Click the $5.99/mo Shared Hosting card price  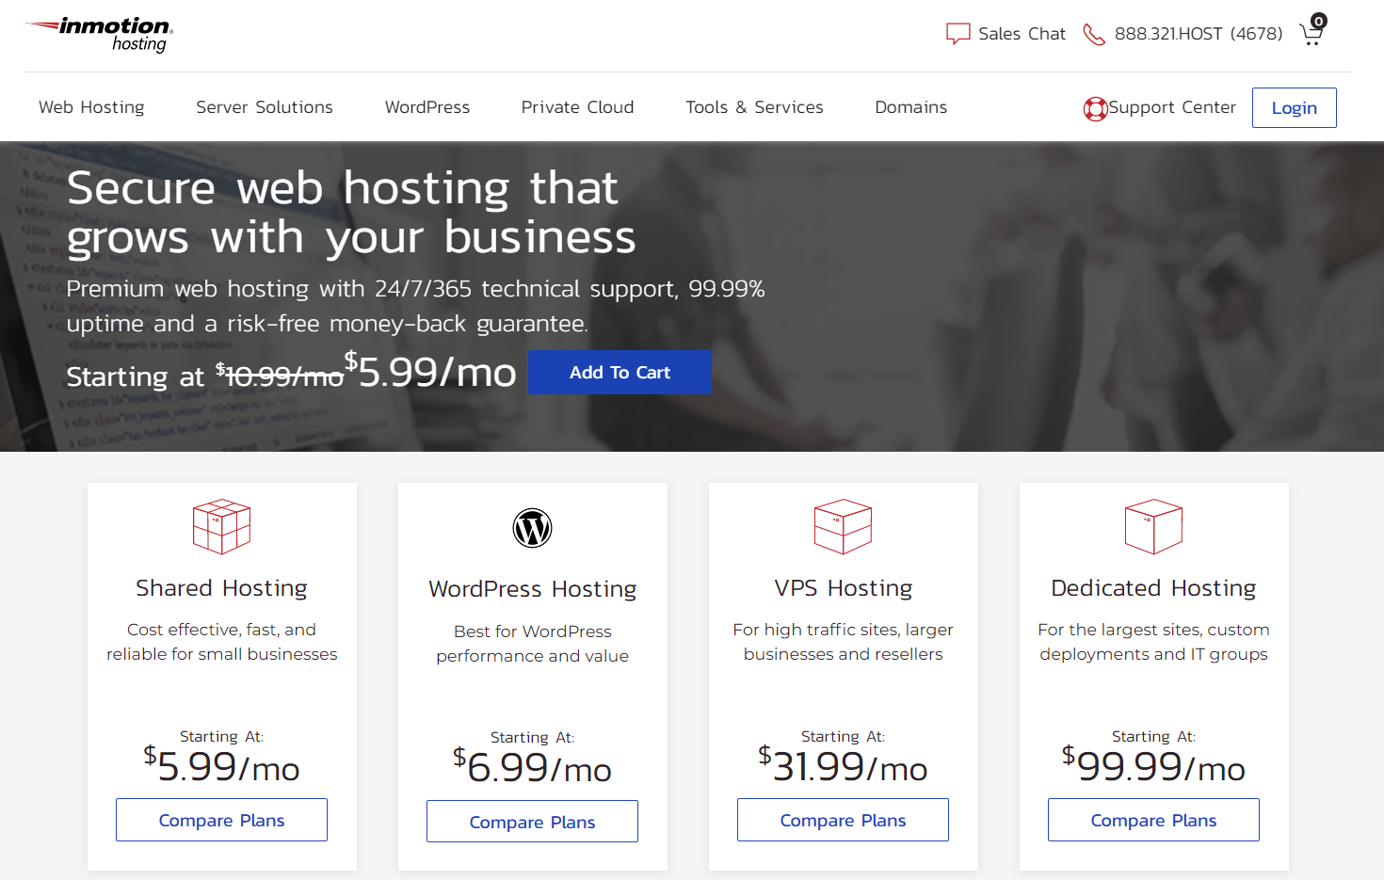click(221, 766)
